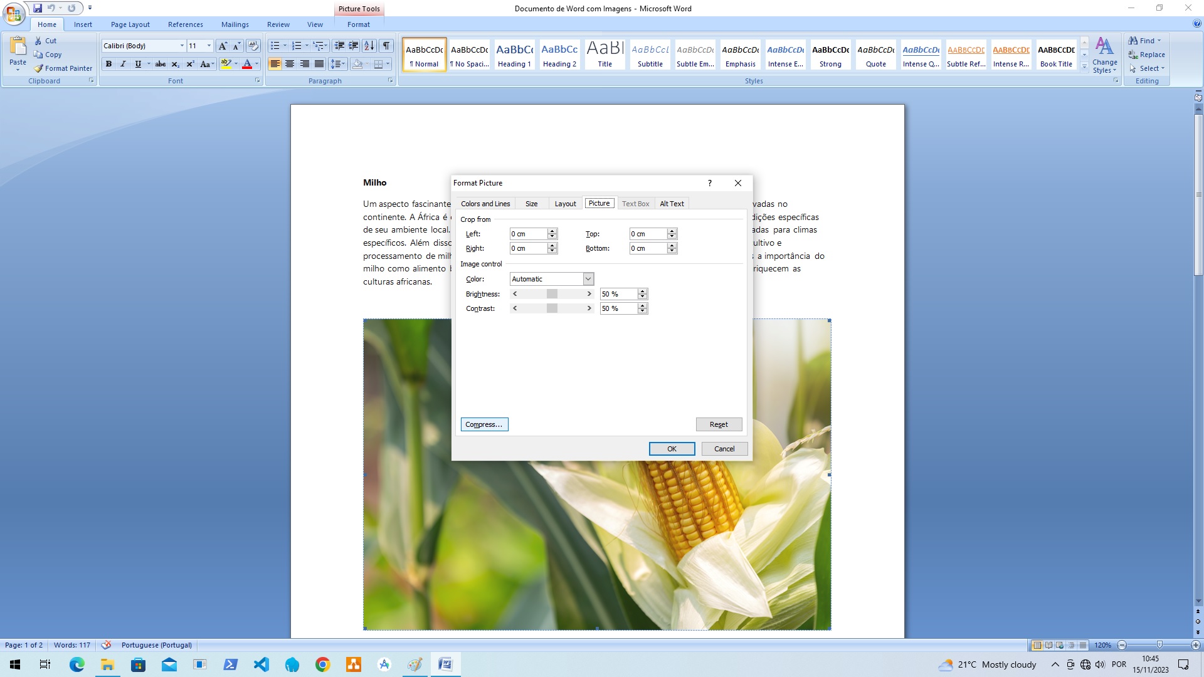Screen dimensions: 1204x677
Task: Expand the bullets list dropdown arrow
Action: pyautogui.click(x=285, y=46)
